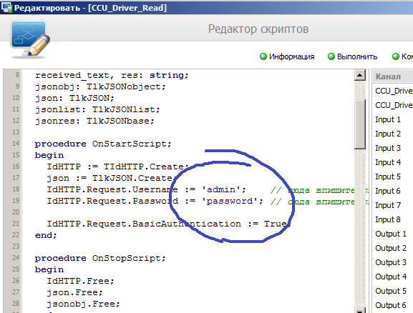Click the jsonlist: TlkJSONlist; line
413x313 pixels.
[97, 109]
